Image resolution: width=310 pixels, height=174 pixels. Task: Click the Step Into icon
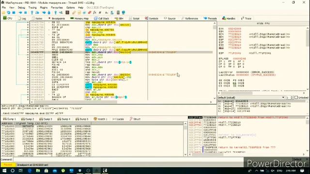click(32, 13)
